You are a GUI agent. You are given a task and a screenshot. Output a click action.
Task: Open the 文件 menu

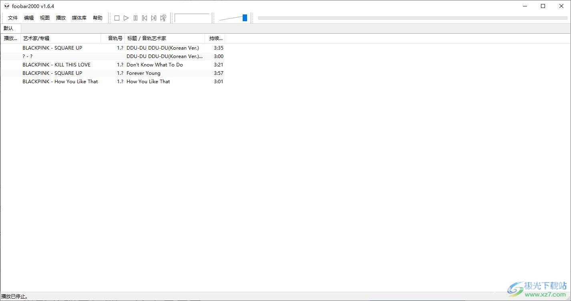(x=13, y=18)
